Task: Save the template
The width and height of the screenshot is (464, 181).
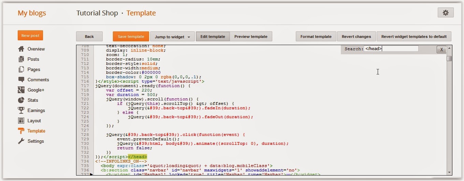Action: (131, 37)
